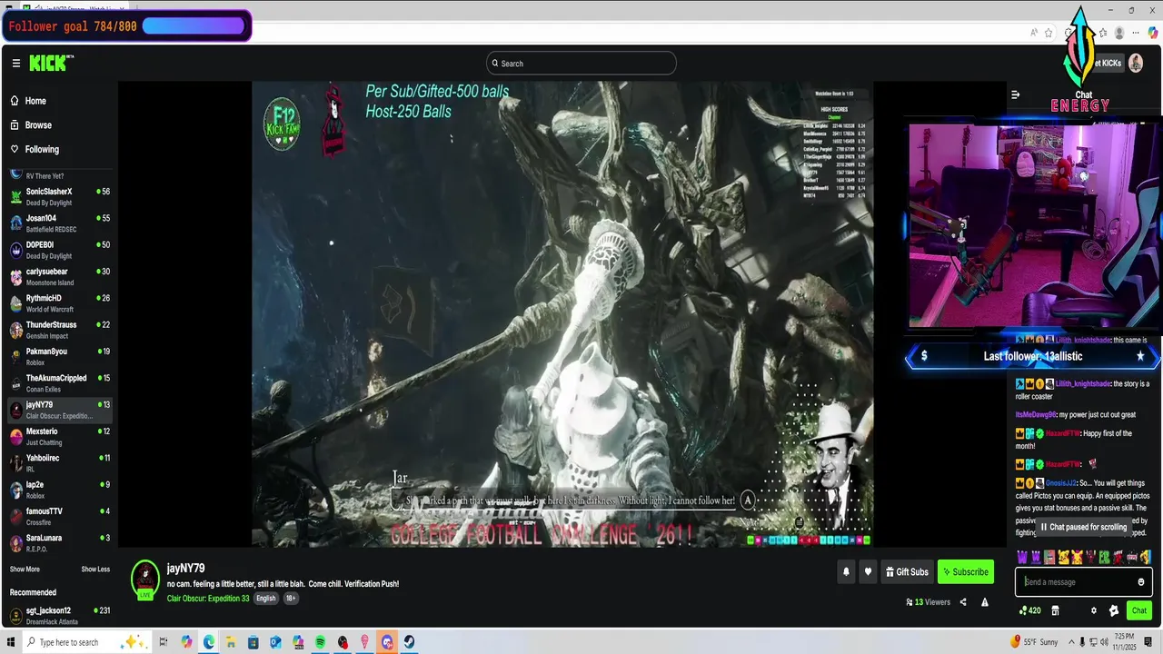1163x654 pixels.
Task: Click the share stream icon
Action: click(963, 602)
